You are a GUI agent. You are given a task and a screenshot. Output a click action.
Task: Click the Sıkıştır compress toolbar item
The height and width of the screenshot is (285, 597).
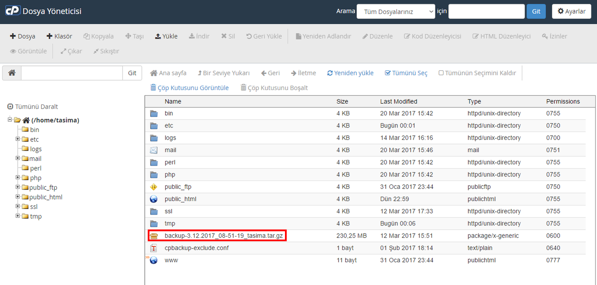tap(106, 51)
